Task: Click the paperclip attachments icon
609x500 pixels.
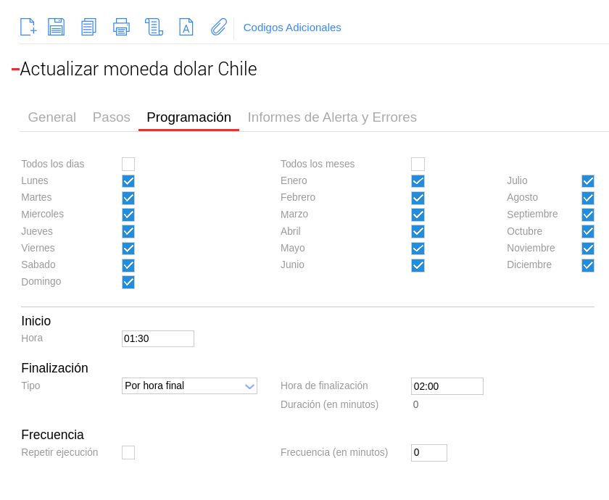Action: [219, 27]
